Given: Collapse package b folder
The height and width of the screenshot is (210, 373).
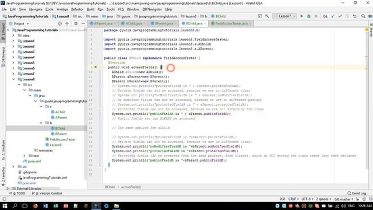Looking at the screenshot, I should click(x=41, y=123).
